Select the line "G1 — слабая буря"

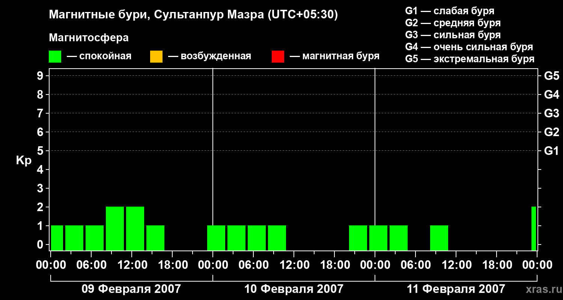[450, 11]
